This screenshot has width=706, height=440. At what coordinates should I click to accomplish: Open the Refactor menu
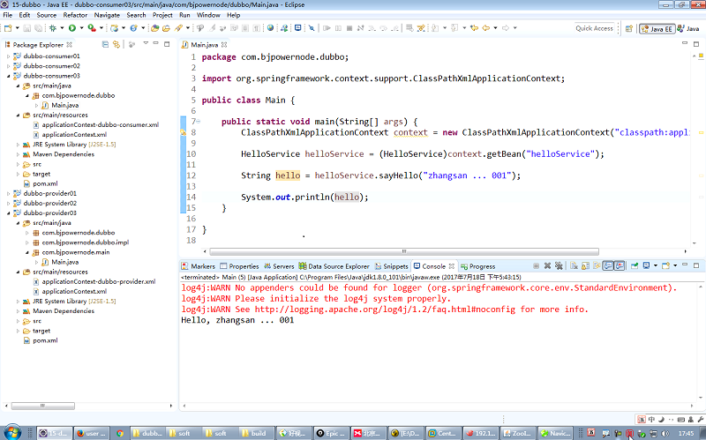click(x=75, y=15)
